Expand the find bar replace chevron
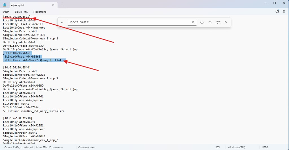This screenshot has width=289, height=150. click(x=62, y=22)
